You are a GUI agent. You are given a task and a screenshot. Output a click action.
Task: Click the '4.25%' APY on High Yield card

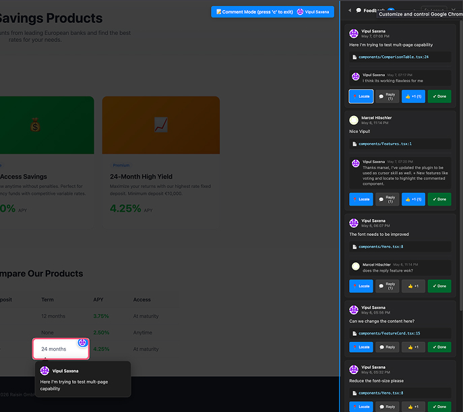click(125, 208)
